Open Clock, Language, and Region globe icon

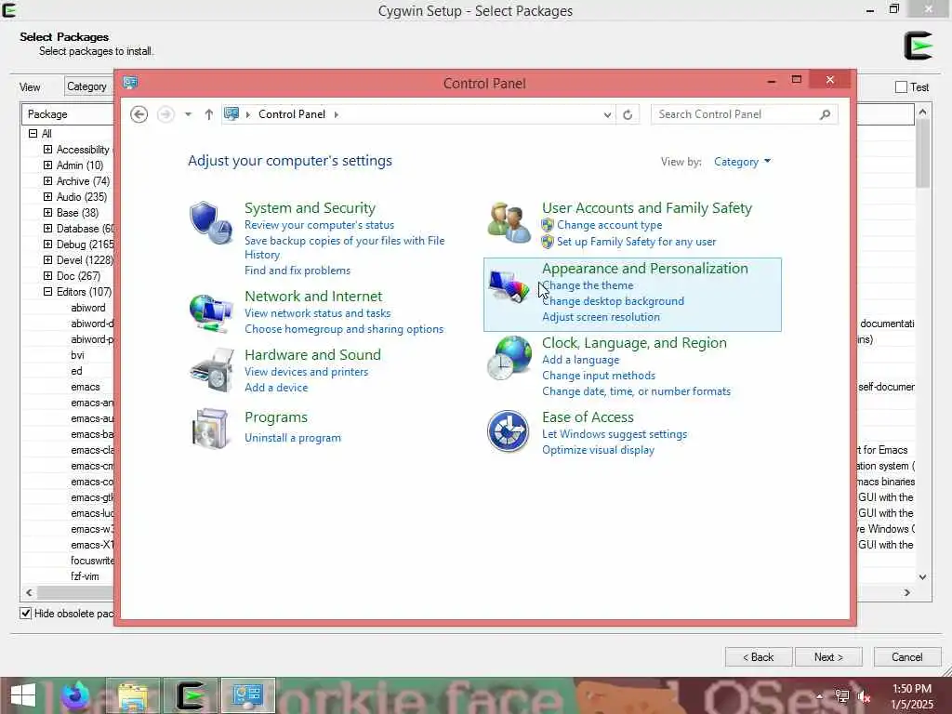[509, 358]
